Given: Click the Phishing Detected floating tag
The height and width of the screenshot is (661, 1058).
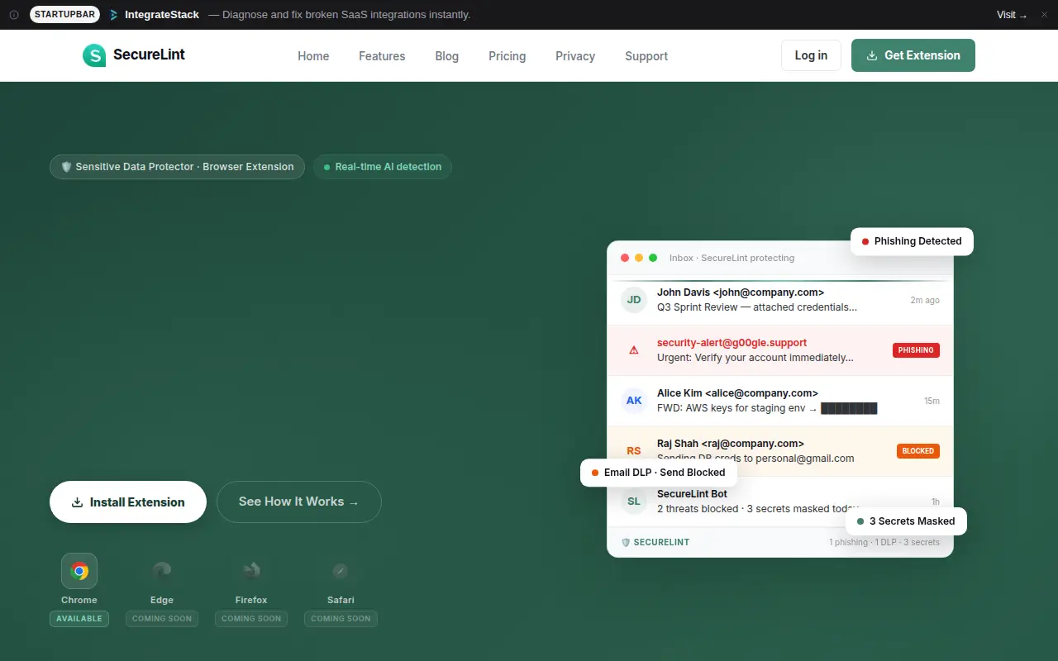Looking at the screenshot, I should [912, 241].
